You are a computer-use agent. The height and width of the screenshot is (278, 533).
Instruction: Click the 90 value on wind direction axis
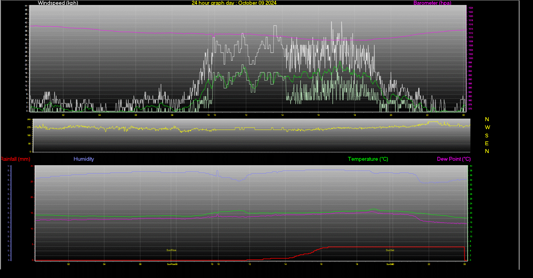coord(29,144)
